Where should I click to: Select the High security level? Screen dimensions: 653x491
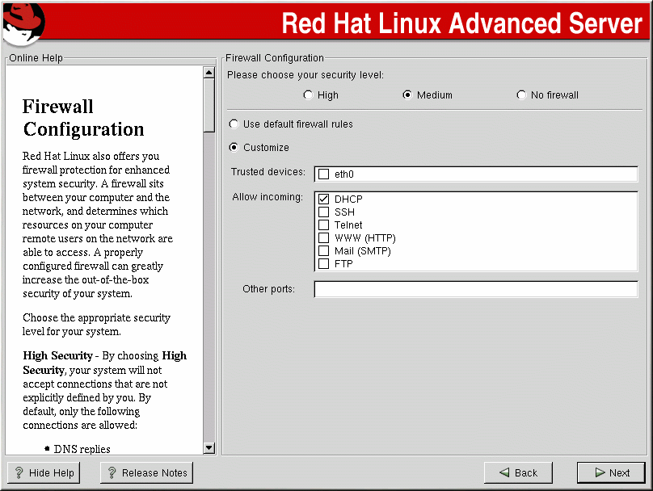(308, 95)
